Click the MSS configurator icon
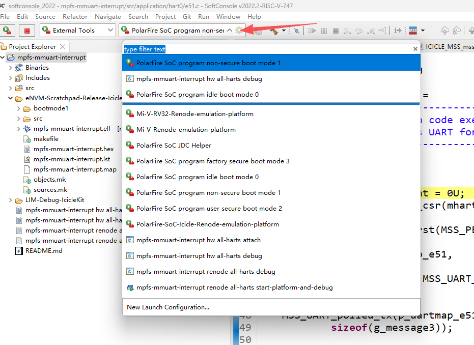The height and width of the screenshot is (345, 474). pos(412,31)
